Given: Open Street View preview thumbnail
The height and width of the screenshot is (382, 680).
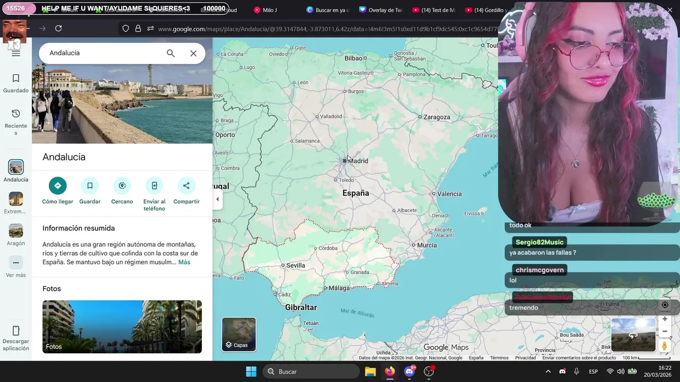Looking at the screenshot, I should (633, 335).
